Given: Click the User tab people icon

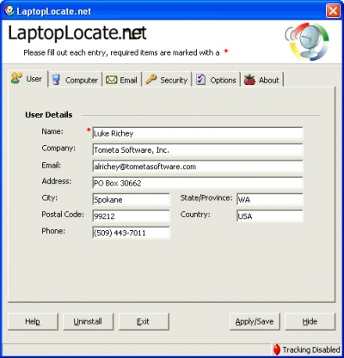Looking at the screenshot, I should (x=16, y=78).
